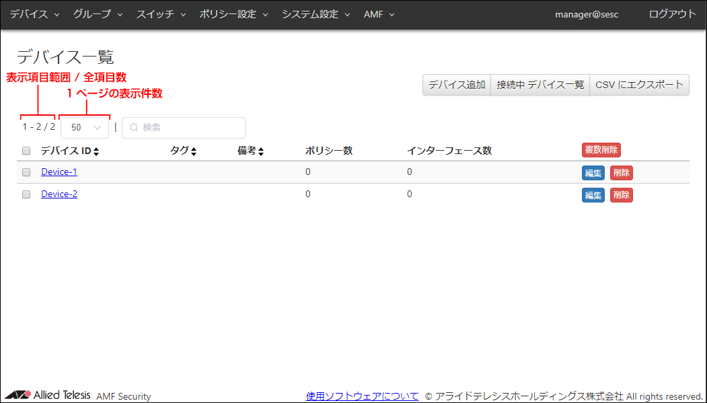Open the page size dropdown showing 50
The image size is (707, 403).
[85, 127]
